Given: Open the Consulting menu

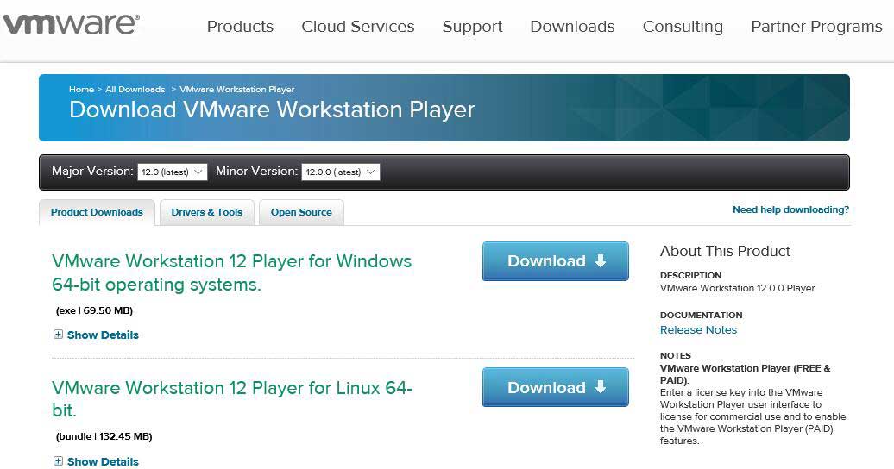Looking at the screenshot, I should [683, 27].
